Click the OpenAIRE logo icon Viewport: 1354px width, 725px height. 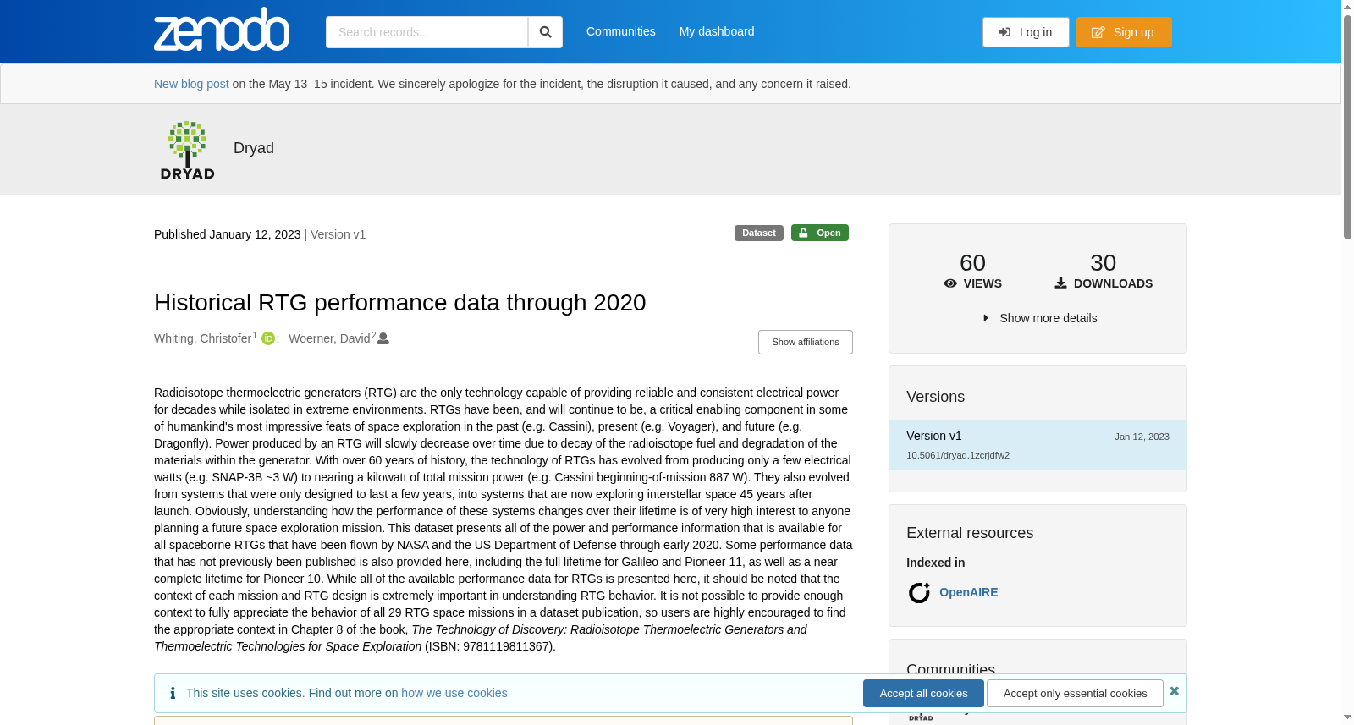point(919,592)
